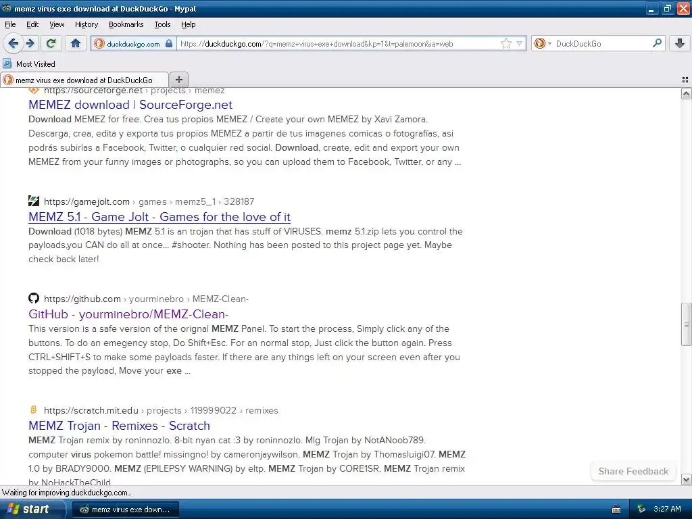The height and width of the screenshot is (519, 692).
Task: Open the Windows Start menu
Action: (32, 509)
